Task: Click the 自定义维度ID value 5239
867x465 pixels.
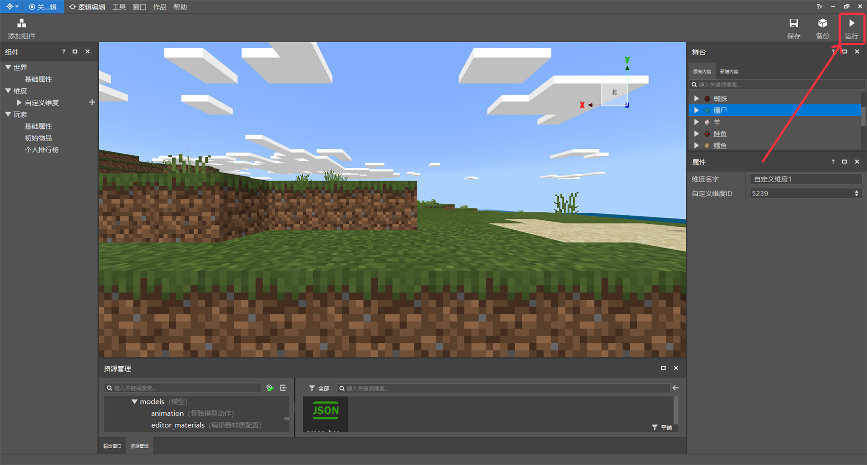Action: (x=760, y=194)
